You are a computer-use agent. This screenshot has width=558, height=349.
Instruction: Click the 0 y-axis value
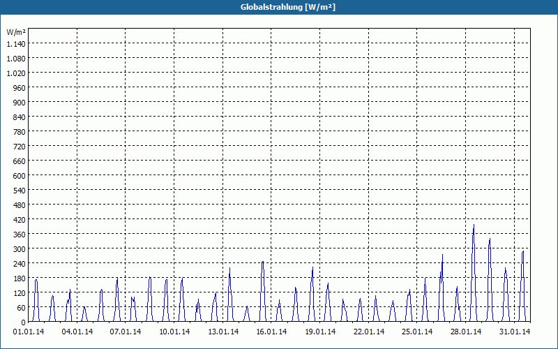24,322
